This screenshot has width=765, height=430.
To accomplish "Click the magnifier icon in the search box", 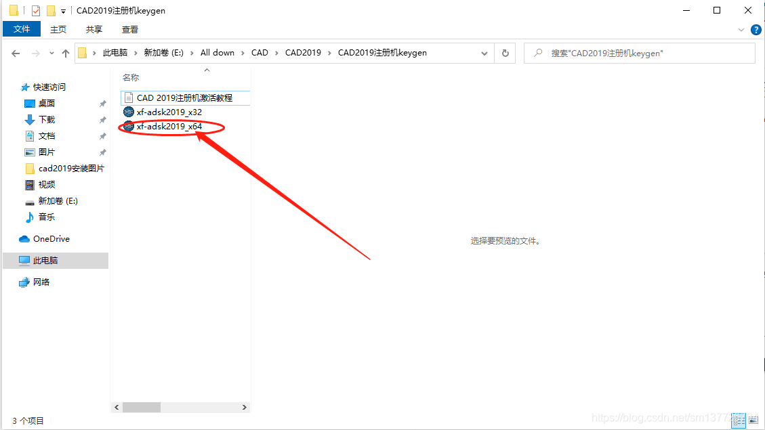I will point(537,53).
